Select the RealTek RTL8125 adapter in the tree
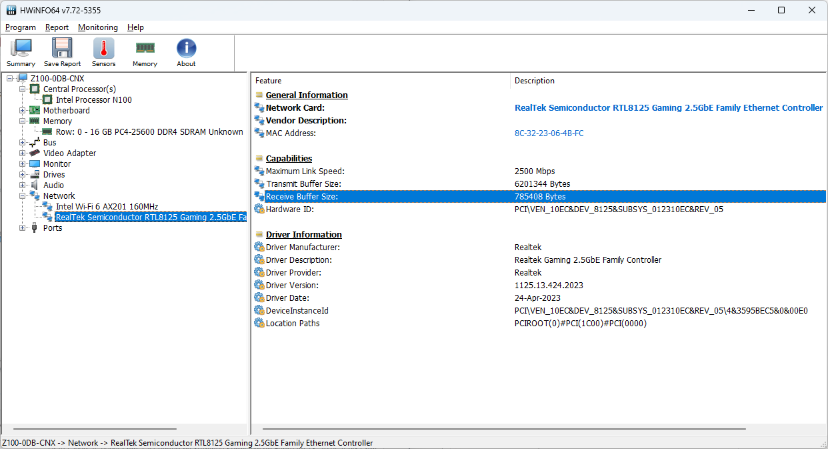Screen dimensions: 828x449 pos(151,217)
